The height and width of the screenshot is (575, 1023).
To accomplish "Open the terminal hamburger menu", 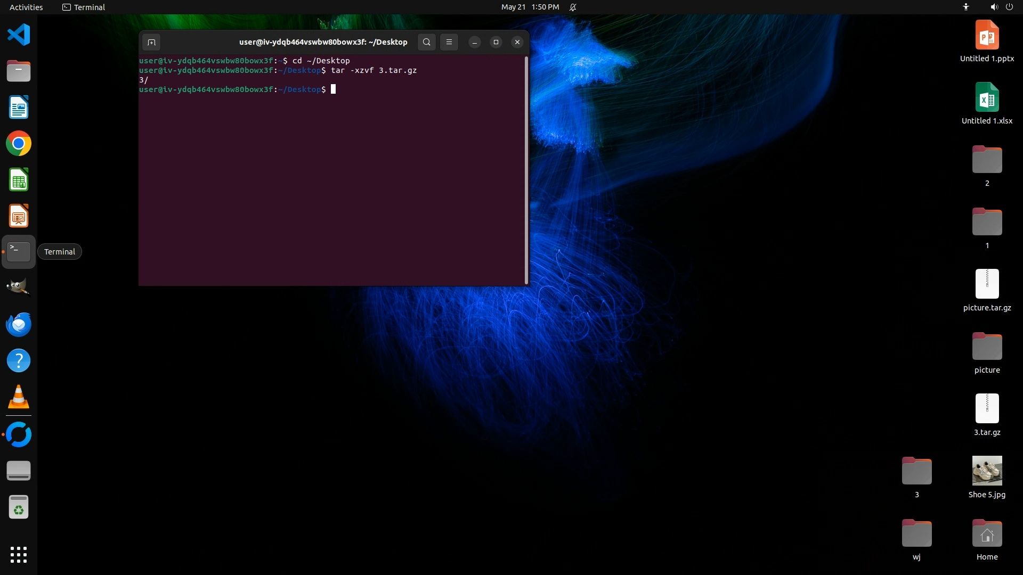I will click(x=449, y=42).
